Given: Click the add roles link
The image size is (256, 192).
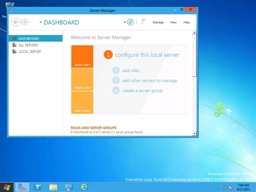Looking at the screenshot, I should [x=131, y=71].
